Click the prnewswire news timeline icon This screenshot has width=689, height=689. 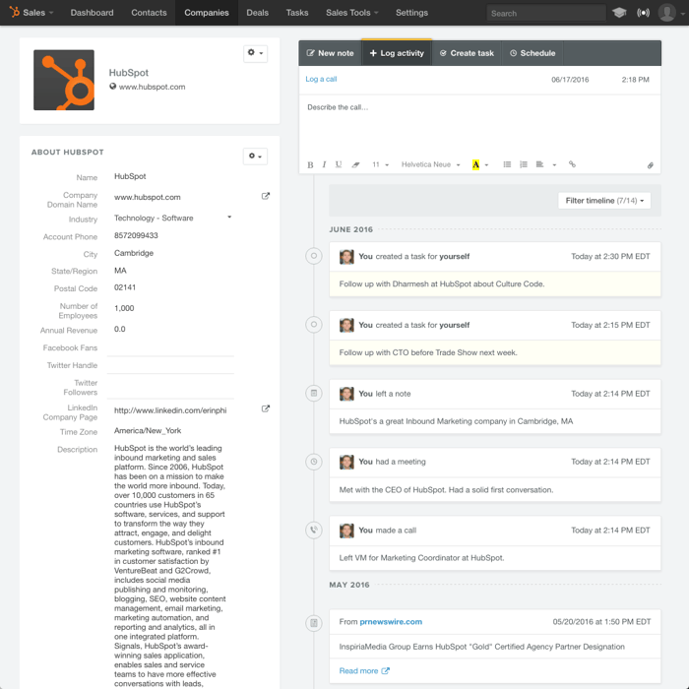[314, 623]
